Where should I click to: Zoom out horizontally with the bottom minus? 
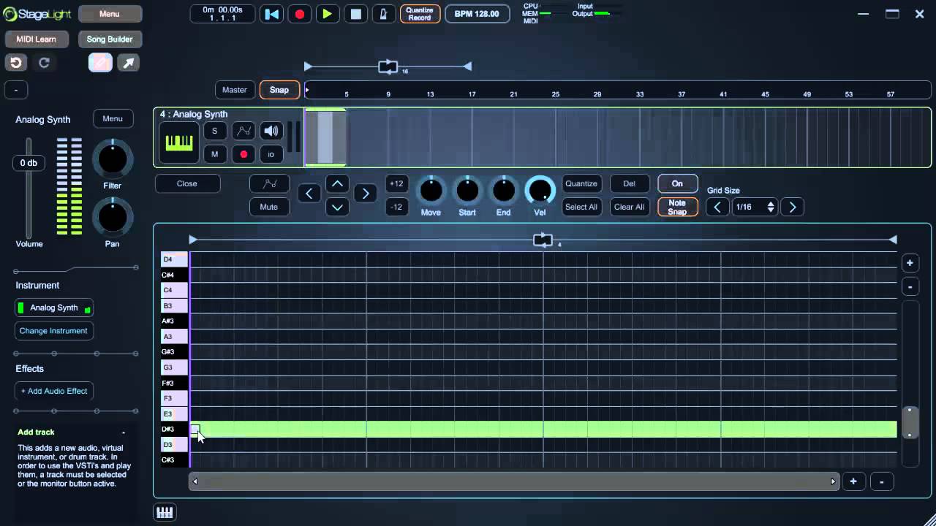pos(882,481)
